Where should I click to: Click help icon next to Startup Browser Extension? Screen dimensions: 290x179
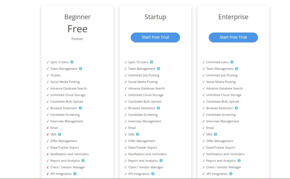(x=158, y=108)
